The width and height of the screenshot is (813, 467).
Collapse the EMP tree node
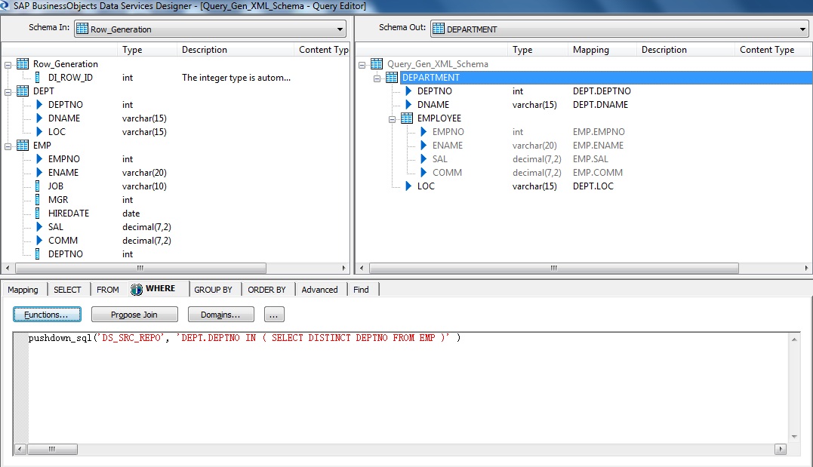coord(8,146)
